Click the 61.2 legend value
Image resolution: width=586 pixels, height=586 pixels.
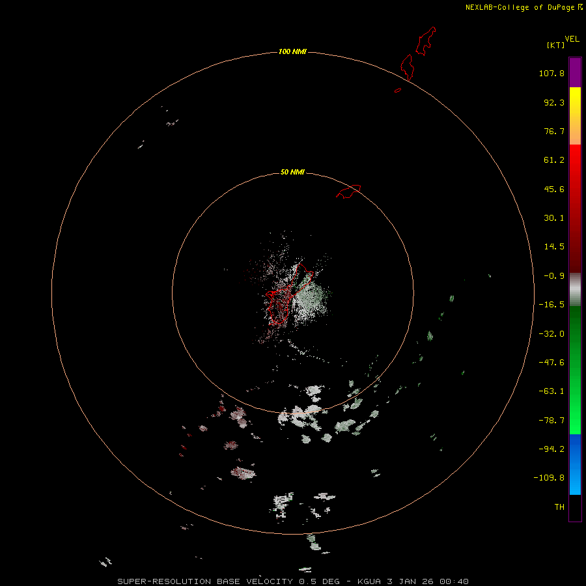[554, 160]
